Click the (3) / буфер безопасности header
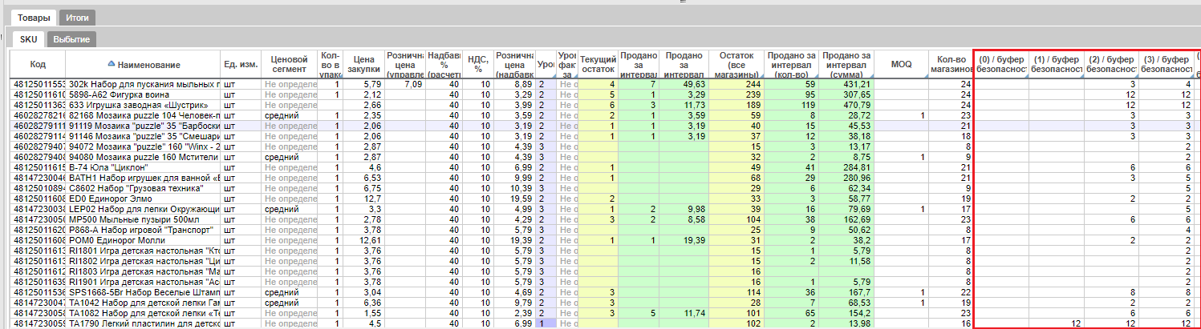This screenshot has height=329, width=1201. point(1167,64)
